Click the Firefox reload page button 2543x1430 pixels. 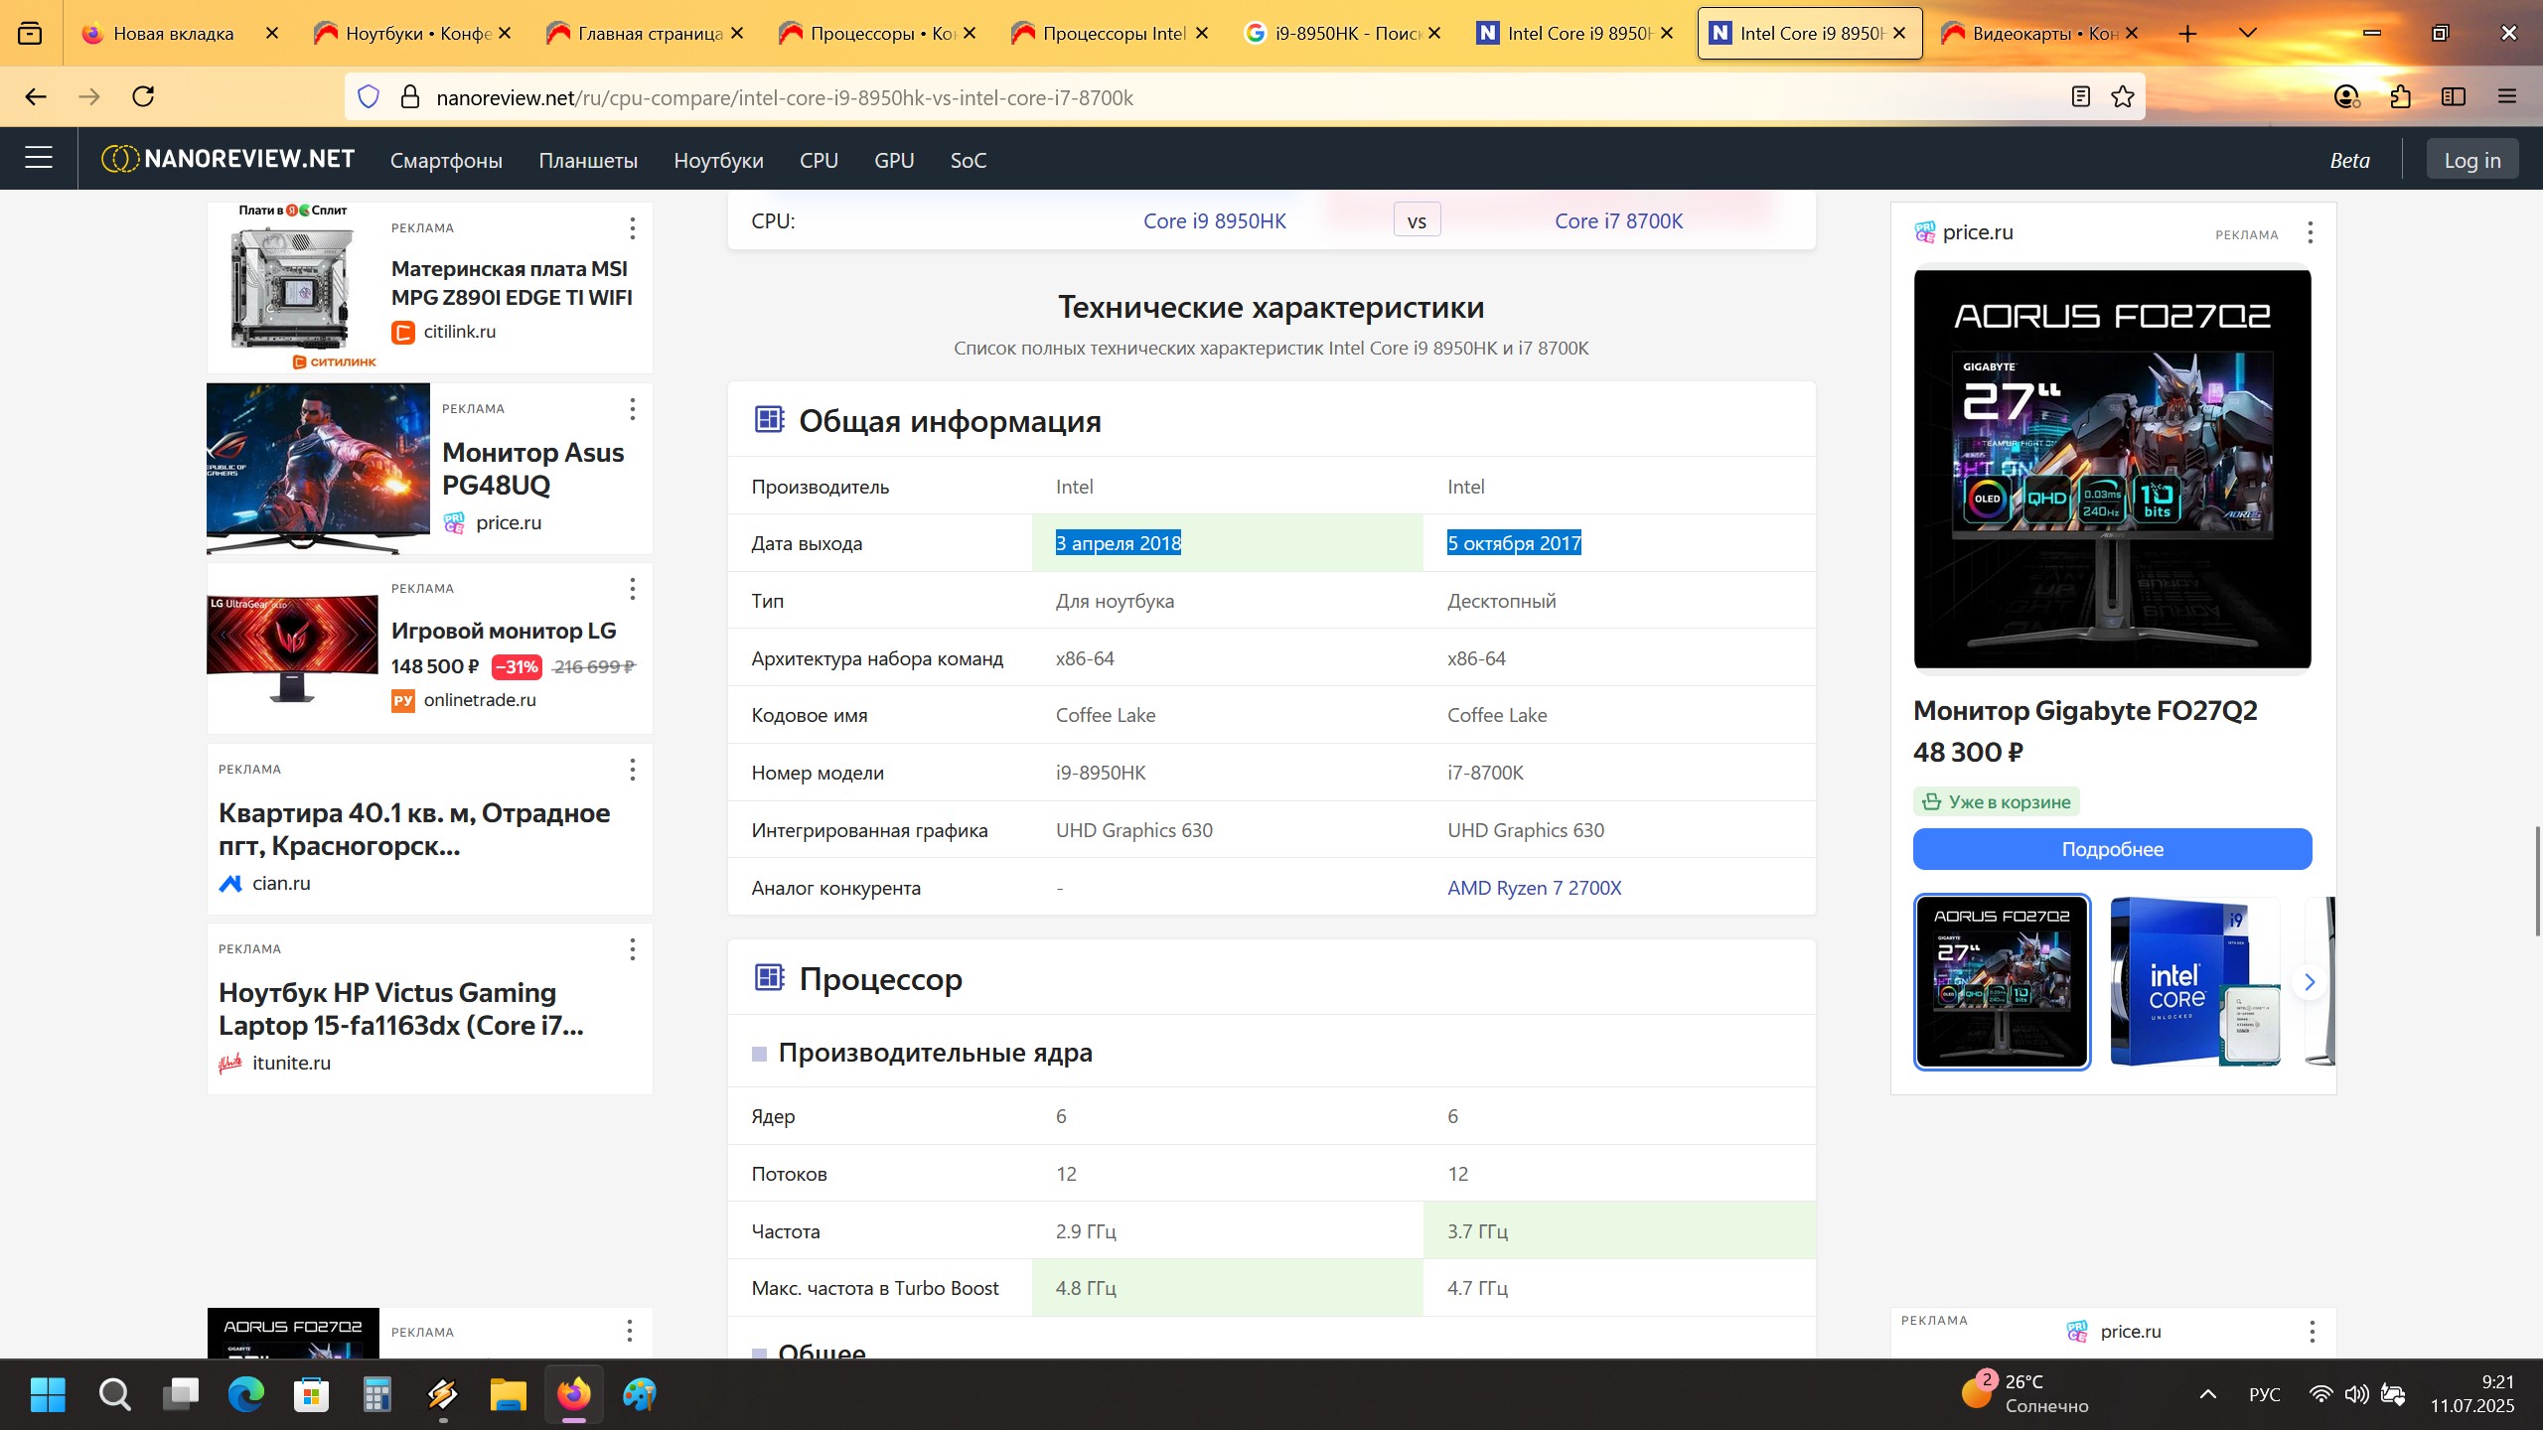[x=144, y=96]
